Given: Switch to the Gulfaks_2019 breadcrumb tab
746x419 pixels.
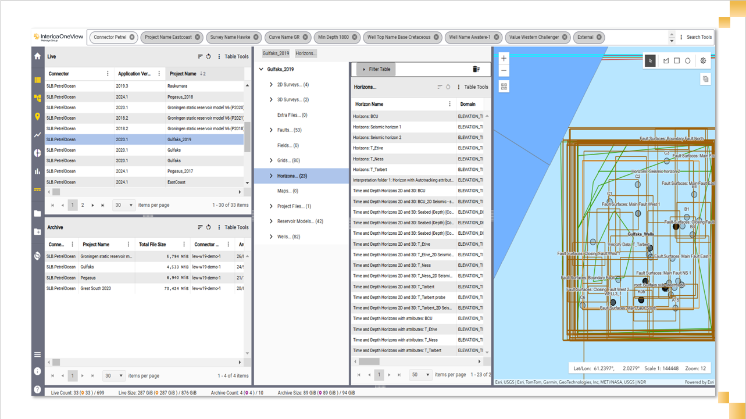Looking at the screenshot, I should pyautogui.click(x=276, y=53).
